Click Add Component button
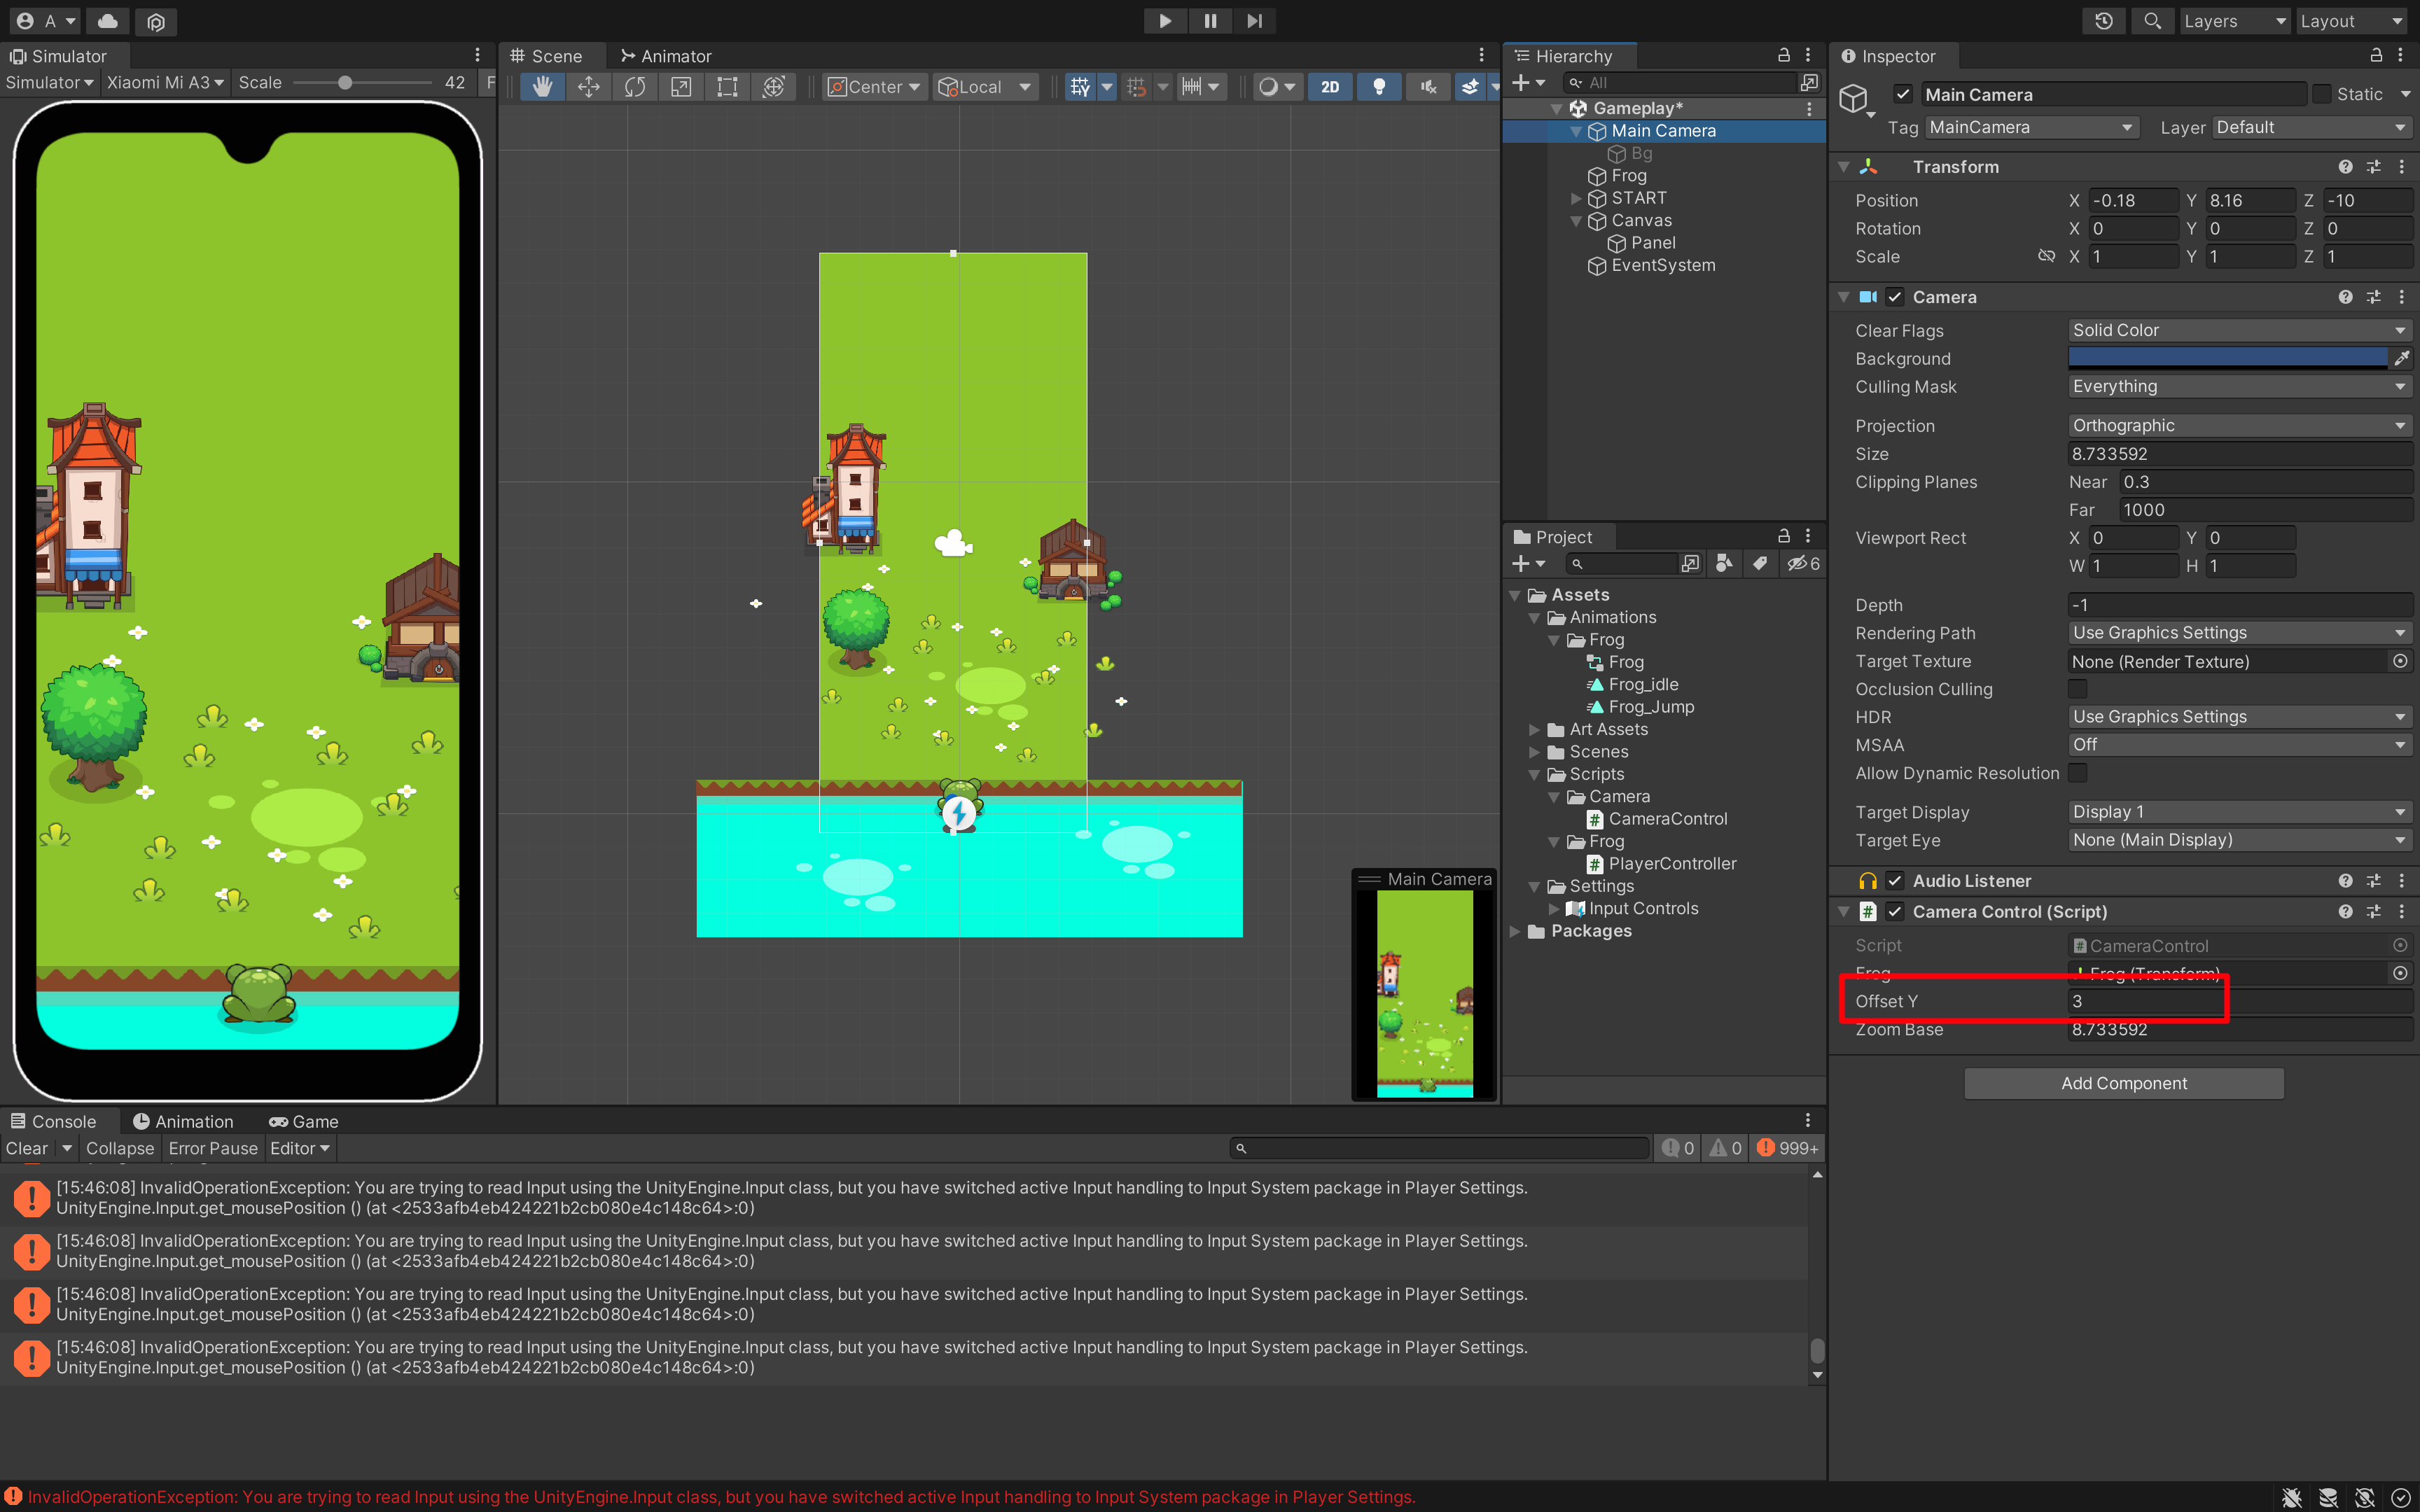Screen dimensions: 2420x1512 (2124, 1083)
